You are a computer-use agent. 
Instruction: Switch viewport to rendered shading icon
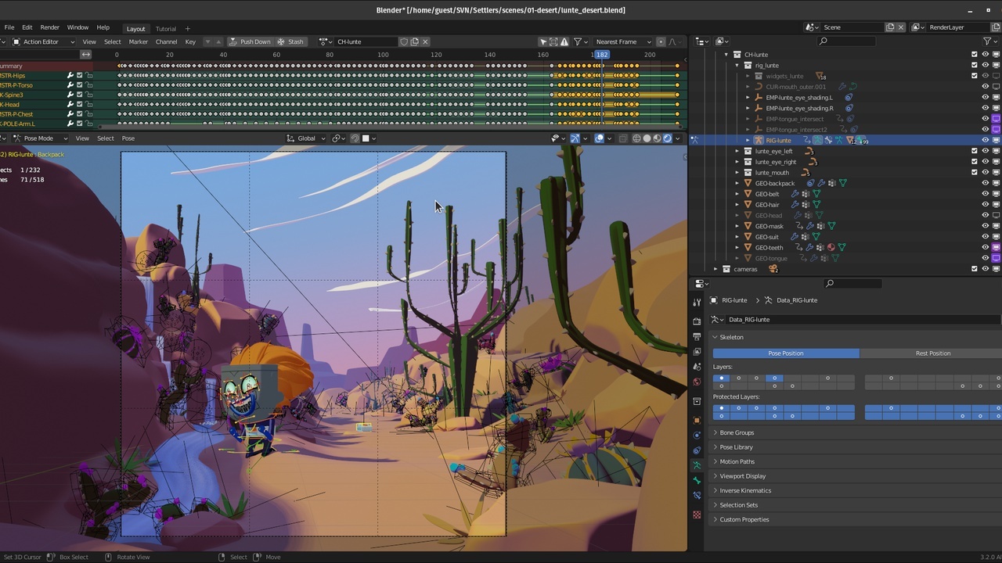[667, 138]
